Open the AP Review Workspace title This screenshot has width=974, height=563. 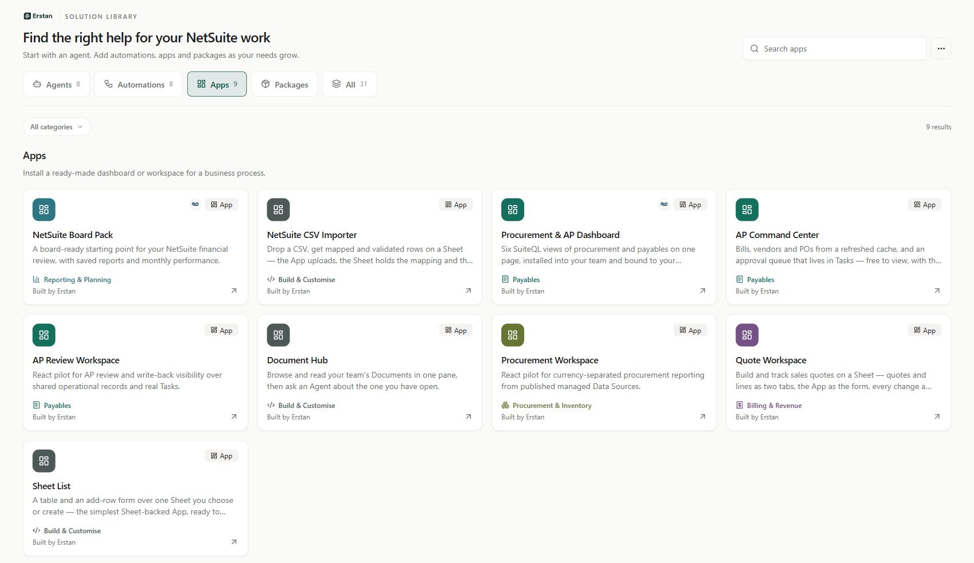[x=76, y=360]
